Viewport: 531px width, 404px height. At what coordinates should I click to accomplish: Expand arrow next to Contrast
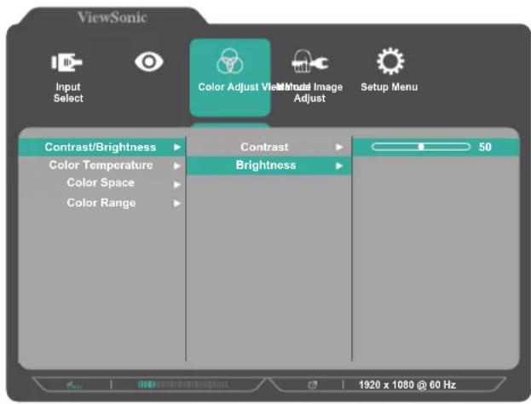click(339, 147)
